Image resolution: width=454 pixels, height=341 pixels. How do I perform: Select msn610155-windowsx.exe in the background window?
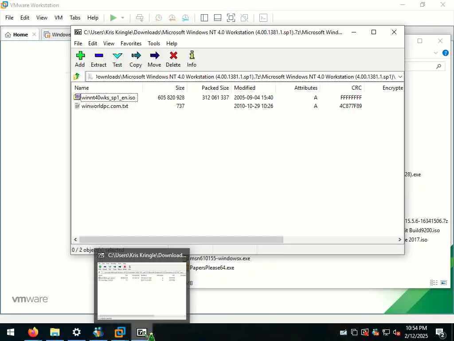(x=220, y=258)
